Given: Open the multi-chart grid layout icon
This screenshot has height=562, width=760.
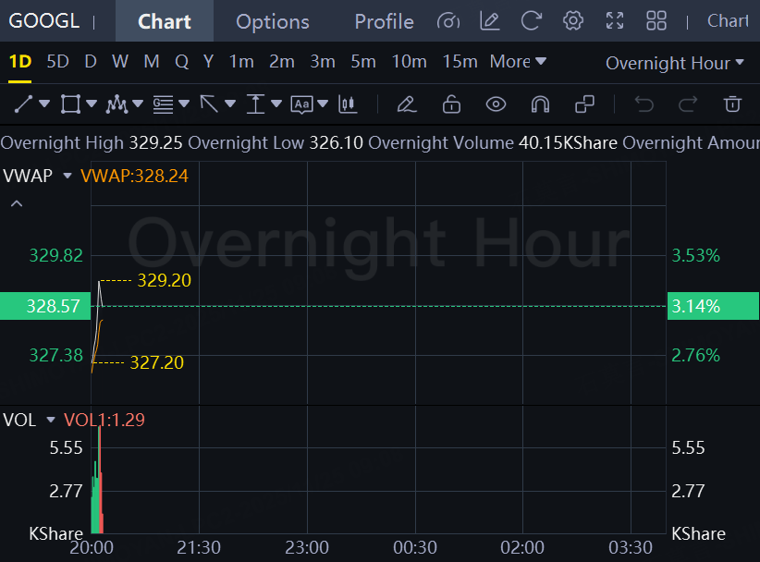Looking at the screenshot, I should (656, 20).
